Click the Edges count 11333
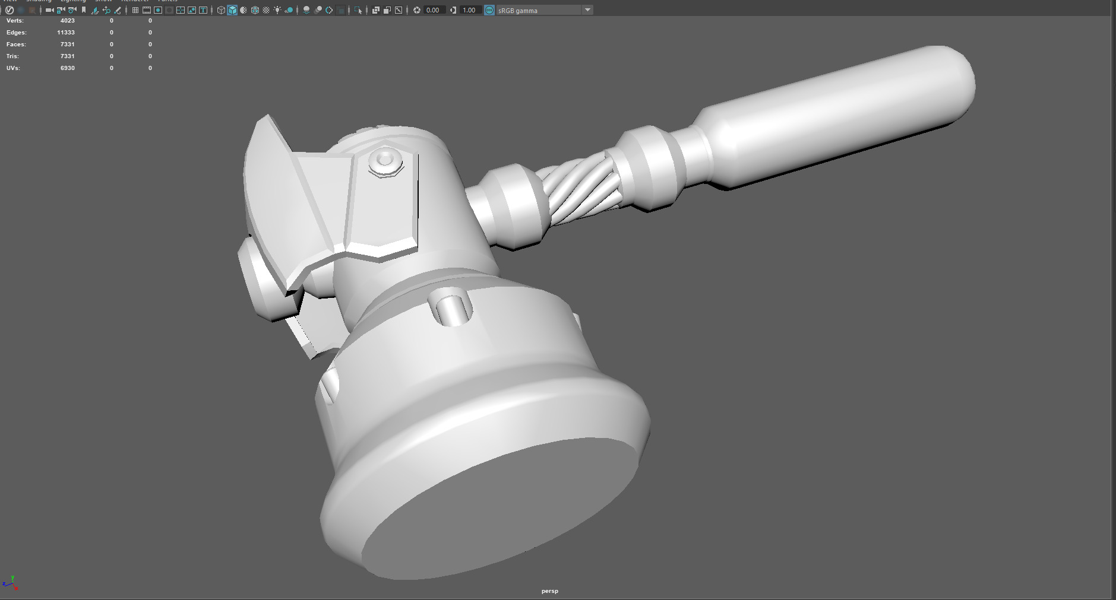The image size is (1116, 600). tap(66, 33)
